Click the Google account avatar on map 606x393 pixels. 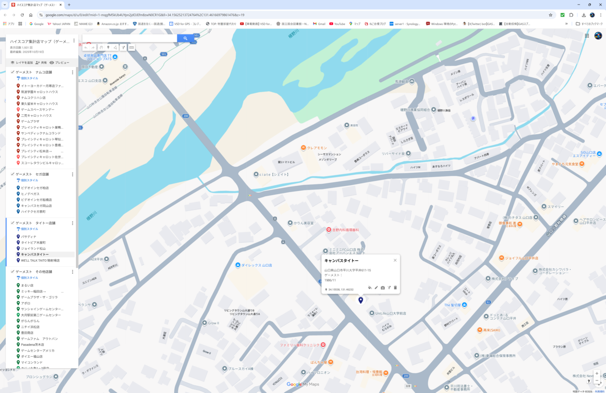598,35
